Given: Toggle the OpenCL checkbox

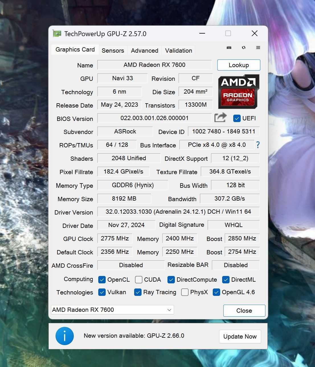Looking at the screenshot, I should [x=102, y=280].
